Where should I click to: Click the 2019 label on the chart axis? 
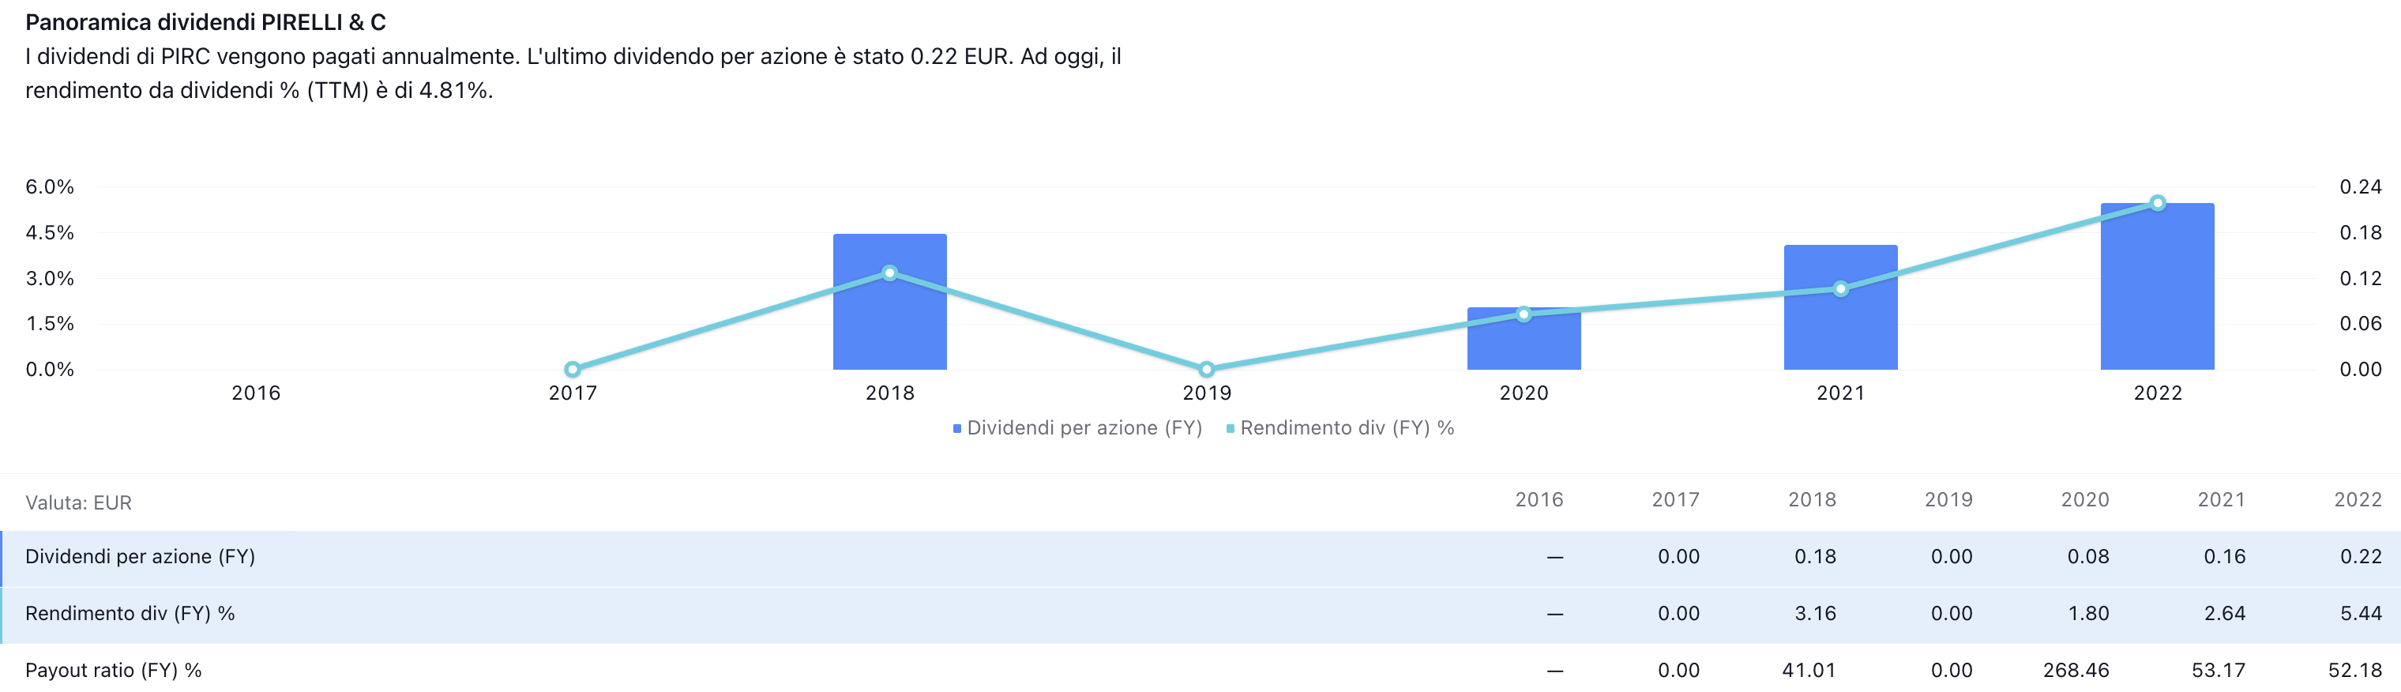click(x=1207, y=393)
